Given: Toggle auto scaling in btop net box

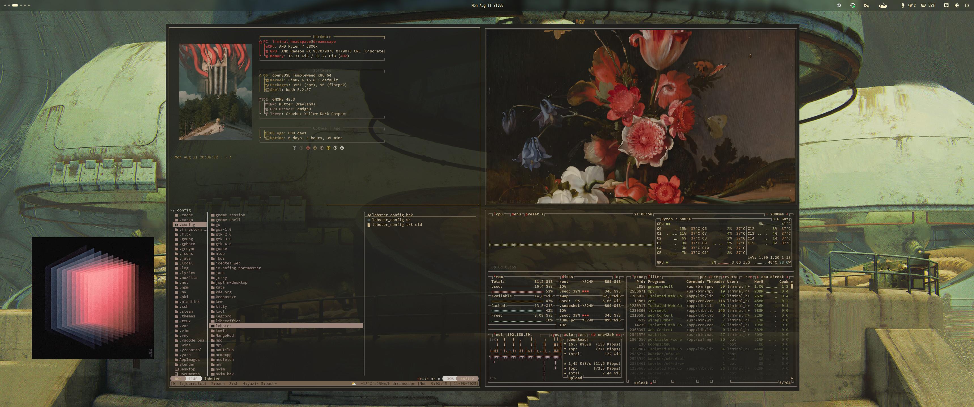Looking at the screenshot, I should click(568, 335).
